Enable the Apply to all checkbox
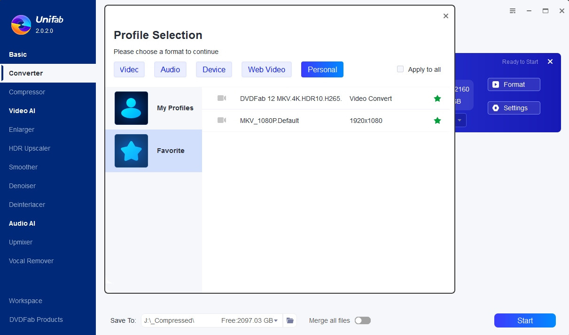Screen dimensions: 569x335 tap(400, 69)
